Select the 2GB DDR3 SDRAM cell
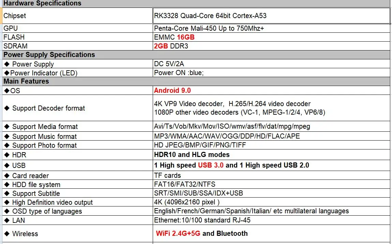This screenshot has height=244, width=392. pyautogui.click(x=271, y=46)
